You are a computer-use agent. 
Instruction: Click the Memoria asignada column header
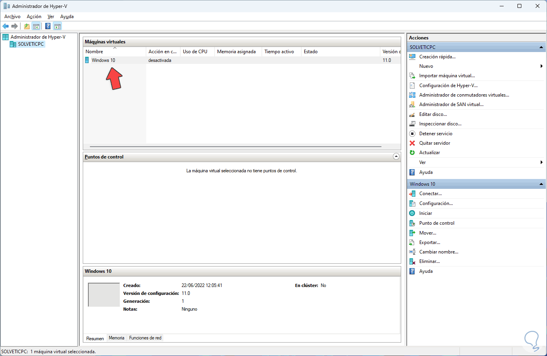[x=238, y=52]
